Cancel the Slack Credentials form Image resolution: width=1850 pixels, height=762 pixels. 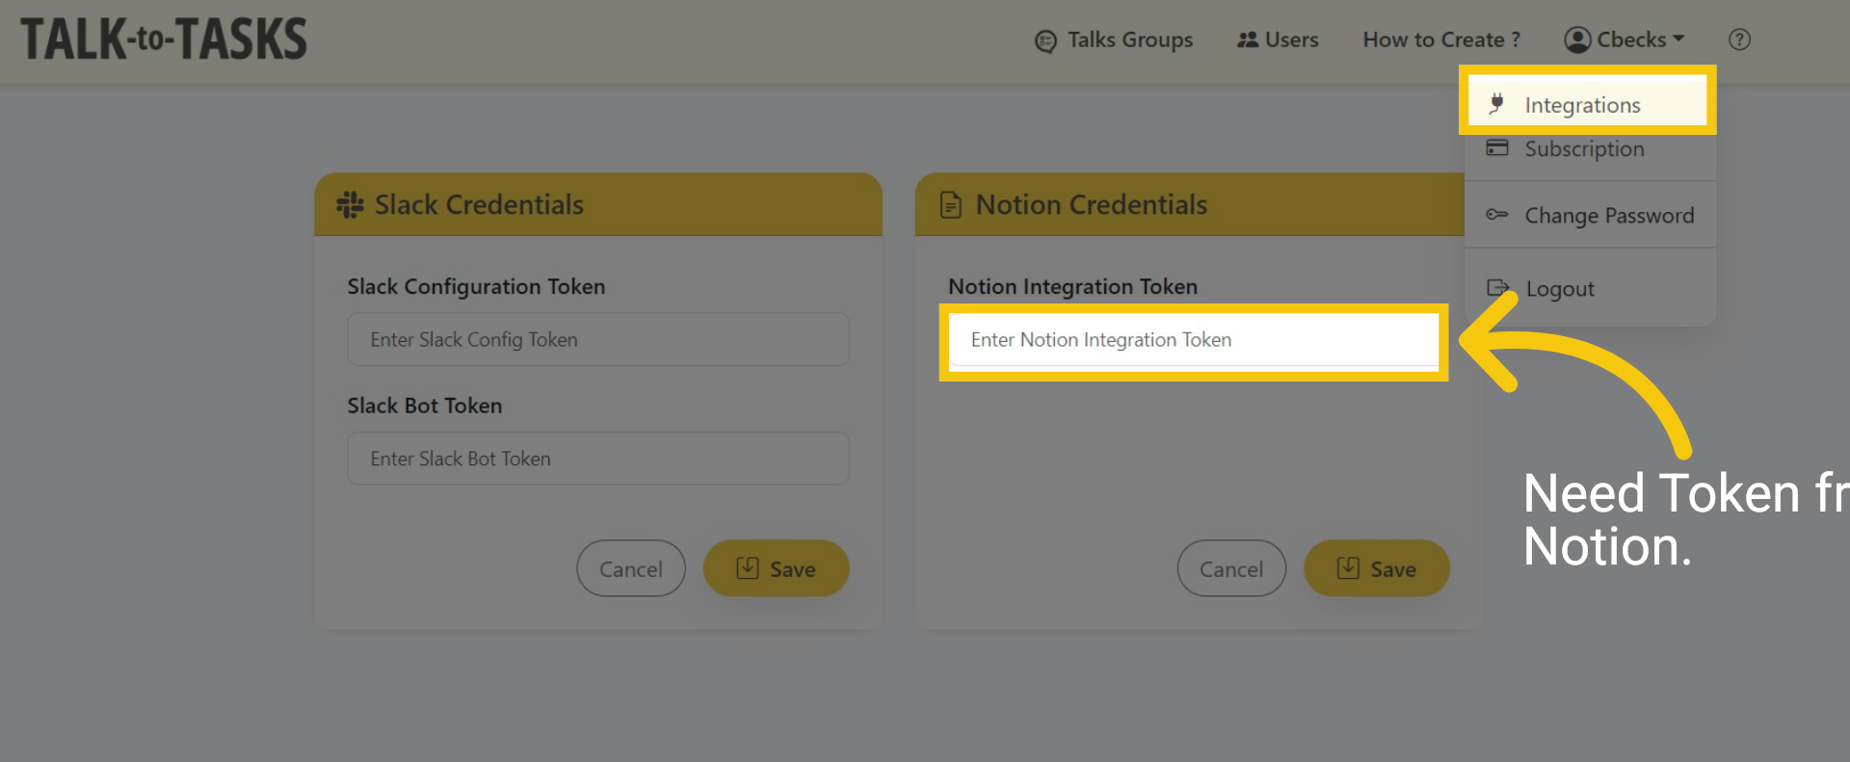point(631,568)
